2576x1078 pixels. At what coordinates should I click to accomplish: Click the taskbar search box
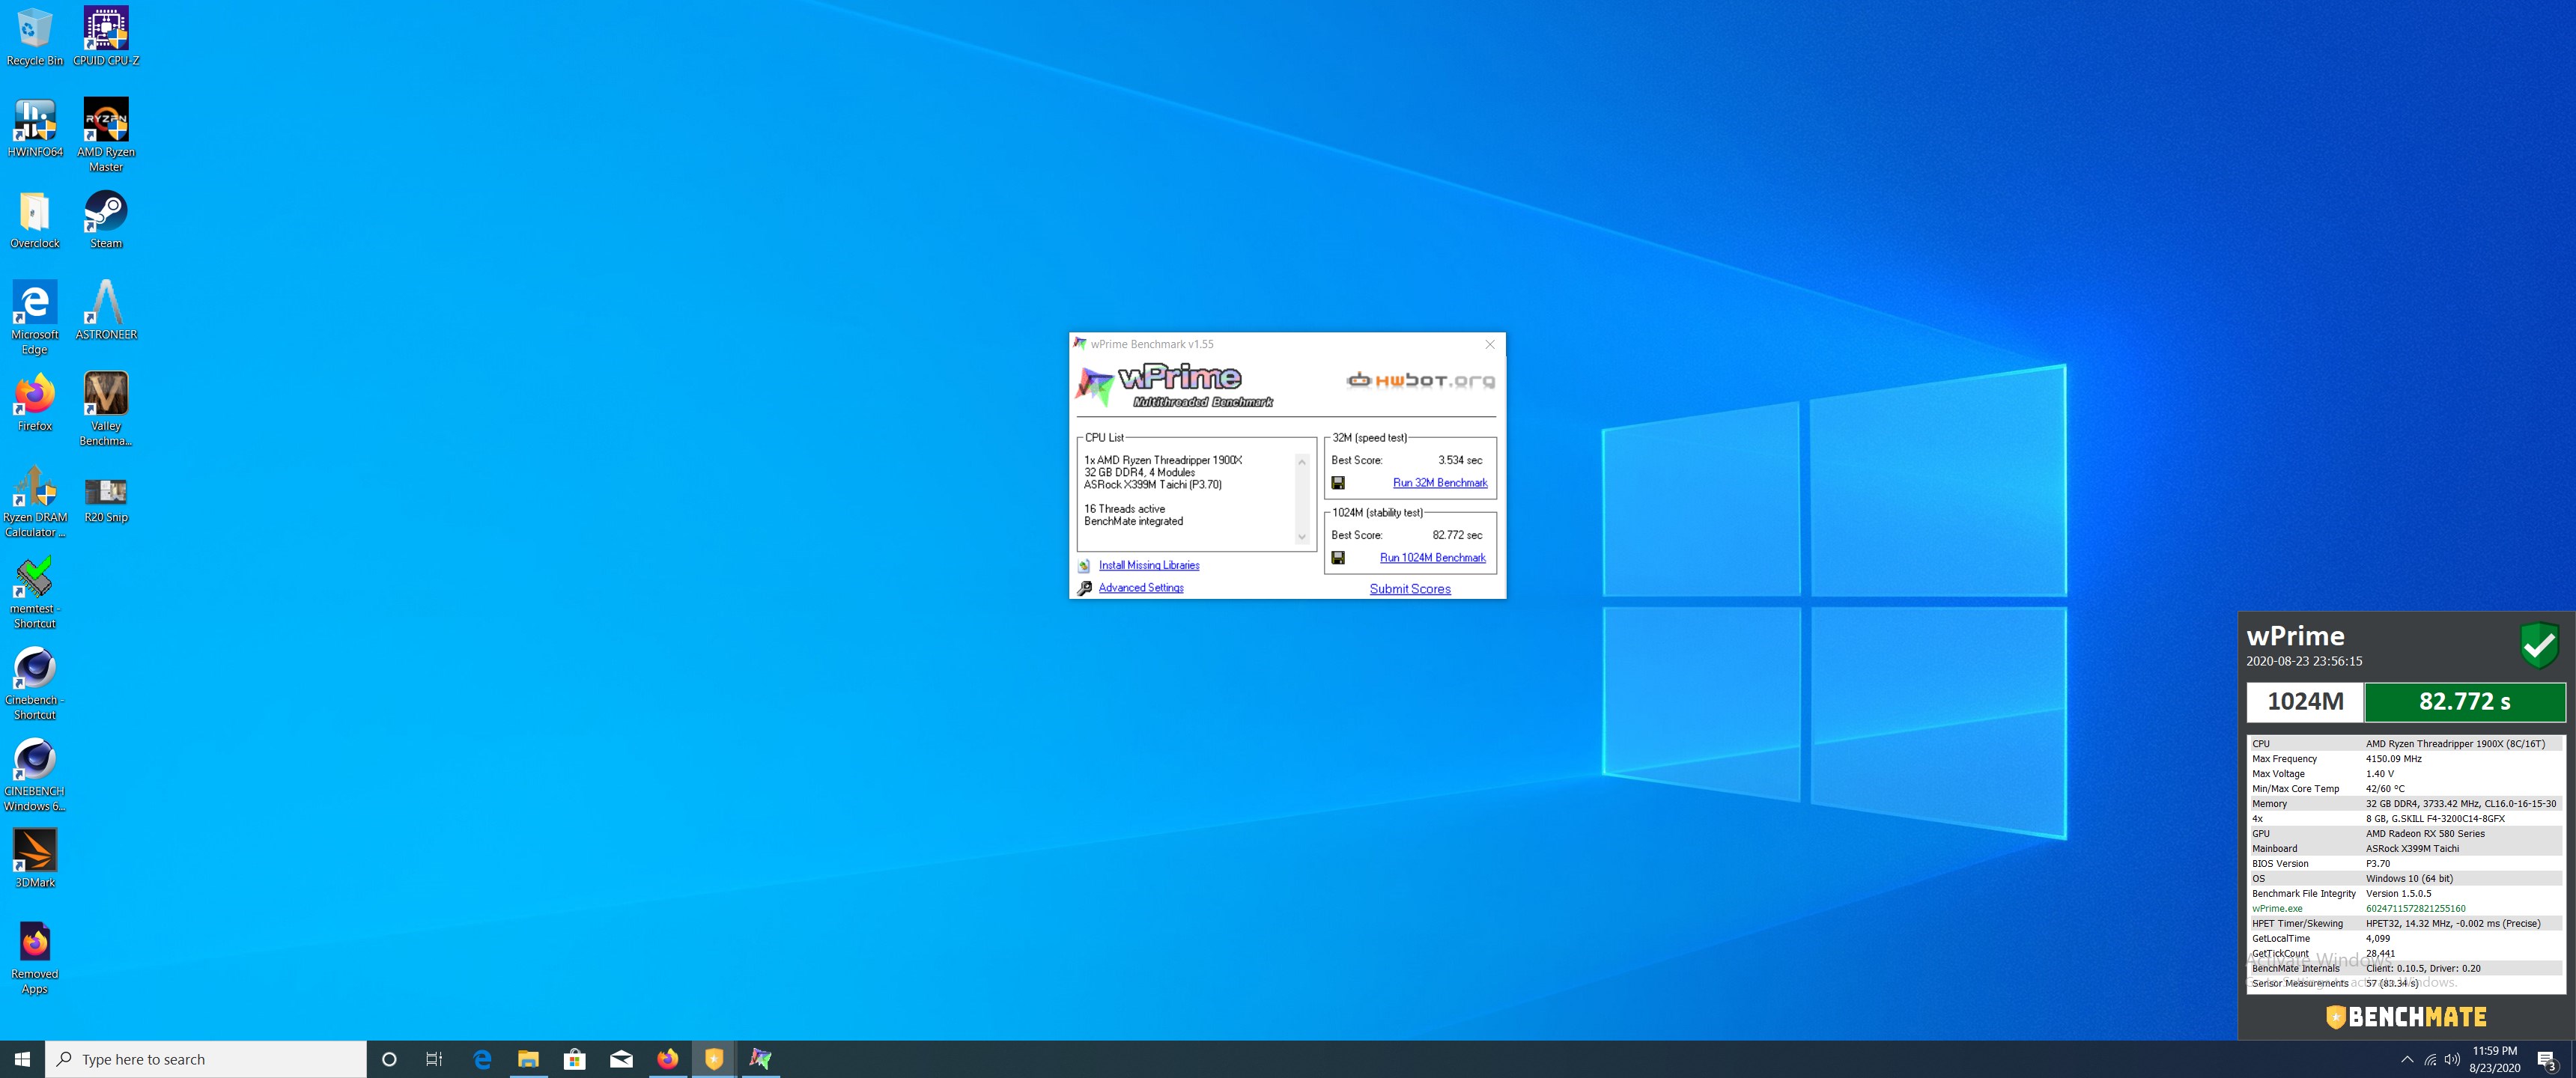pos(206,1059)
